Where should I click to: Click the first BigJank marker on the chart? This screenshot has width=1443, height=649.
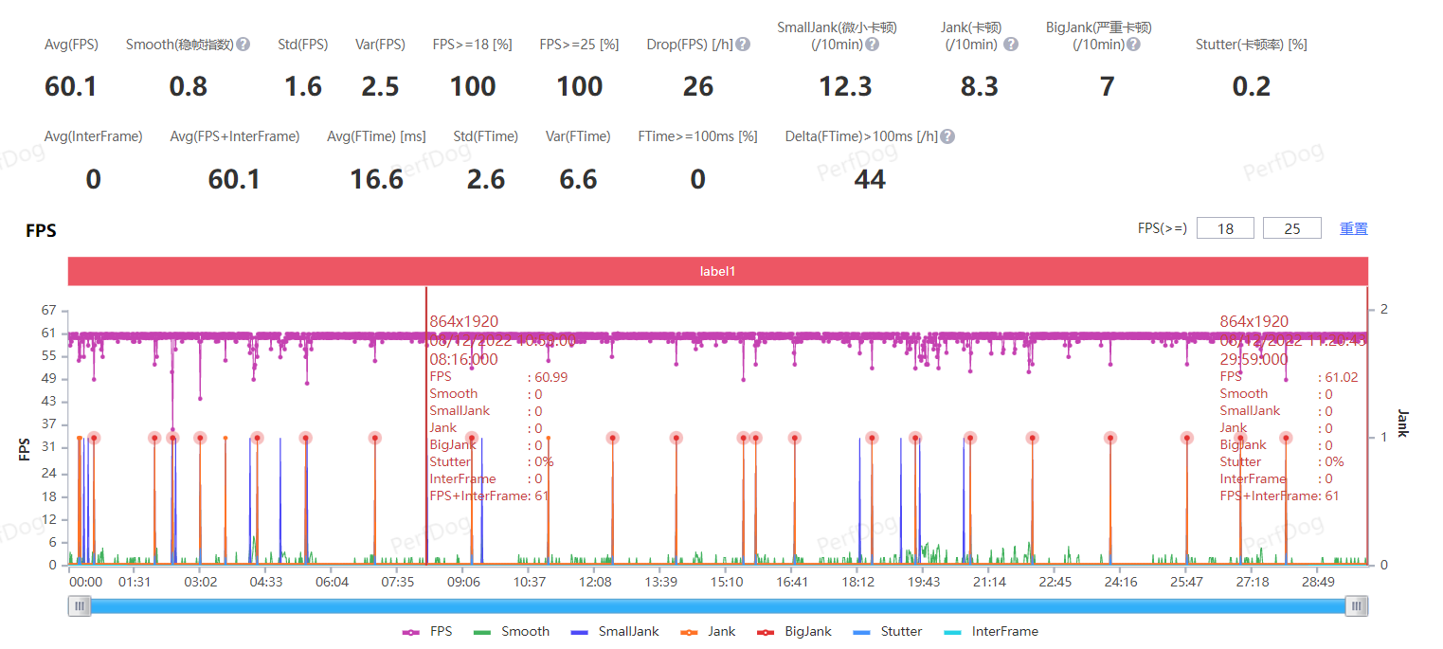click(94, 438)
